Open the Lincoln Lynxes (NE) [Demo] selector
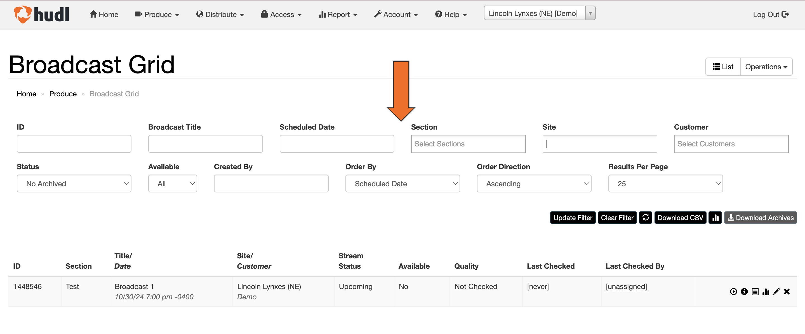 (539, 13)
